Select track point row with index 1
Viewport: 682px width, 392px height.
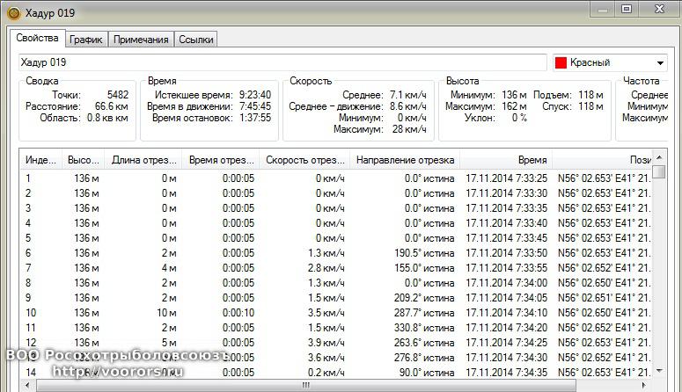coord(264,178)
